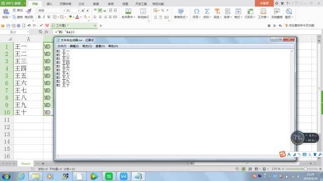Add a new sheet with plus button
This screenshot has height=181, width=323.
point(43,163)
